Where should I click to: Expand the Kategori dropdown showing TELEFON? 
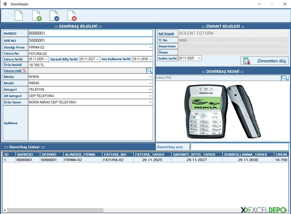coord(150,90)
